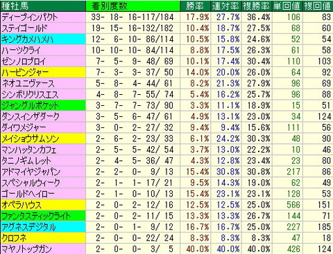Screen dimensions: 333x254
Task: Click 複回値 103 in ゼンノロブロイ row
Action: (x=324, y=62)
